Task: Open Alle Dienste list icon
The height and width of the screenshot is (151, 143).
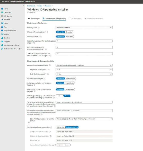Action: pyautogui.click(x=2, y=16)
